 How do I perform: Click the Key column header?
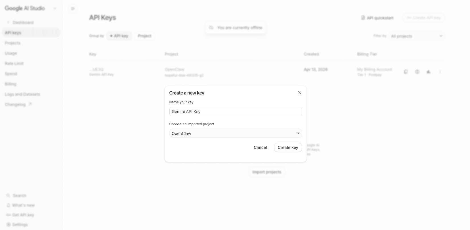(93, 54)
